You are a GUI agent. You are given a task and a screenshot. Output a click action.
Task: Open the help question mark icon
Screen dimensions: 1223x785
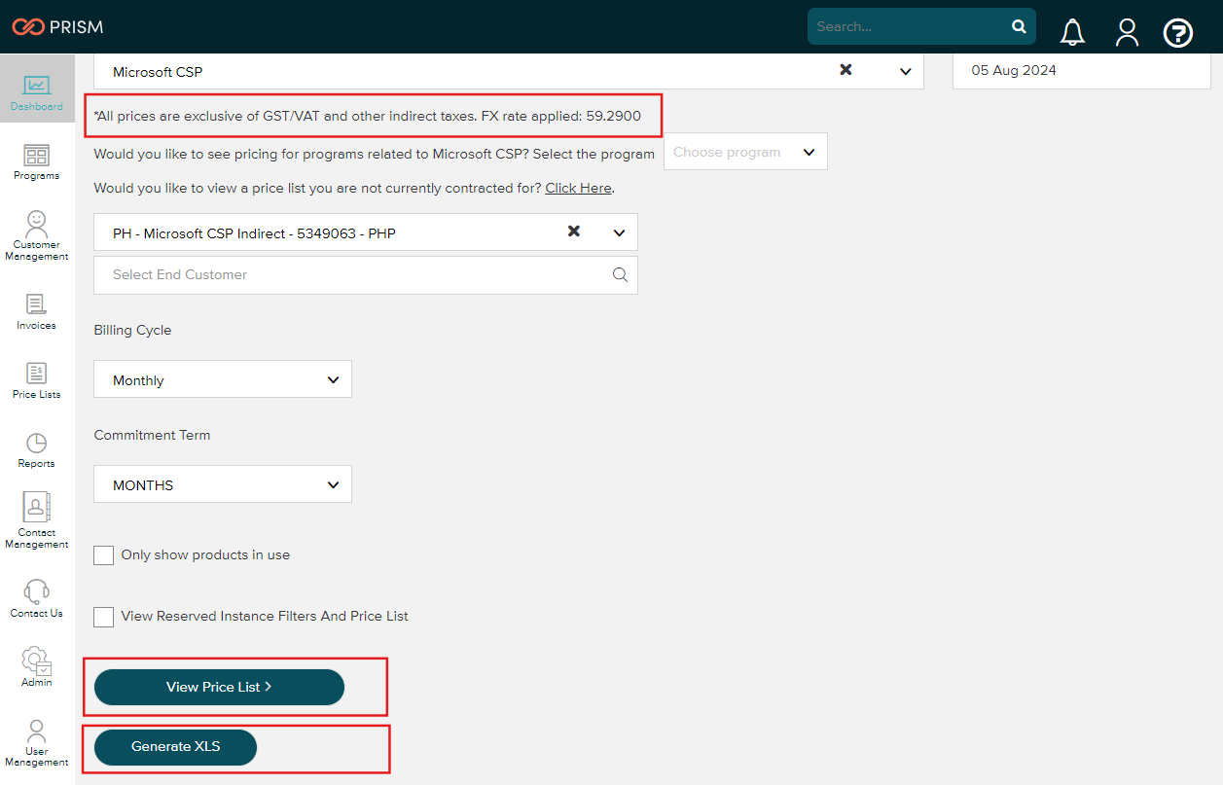(x=1178, y=33)
